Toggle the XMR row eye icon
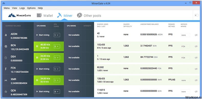 [196, 80]
